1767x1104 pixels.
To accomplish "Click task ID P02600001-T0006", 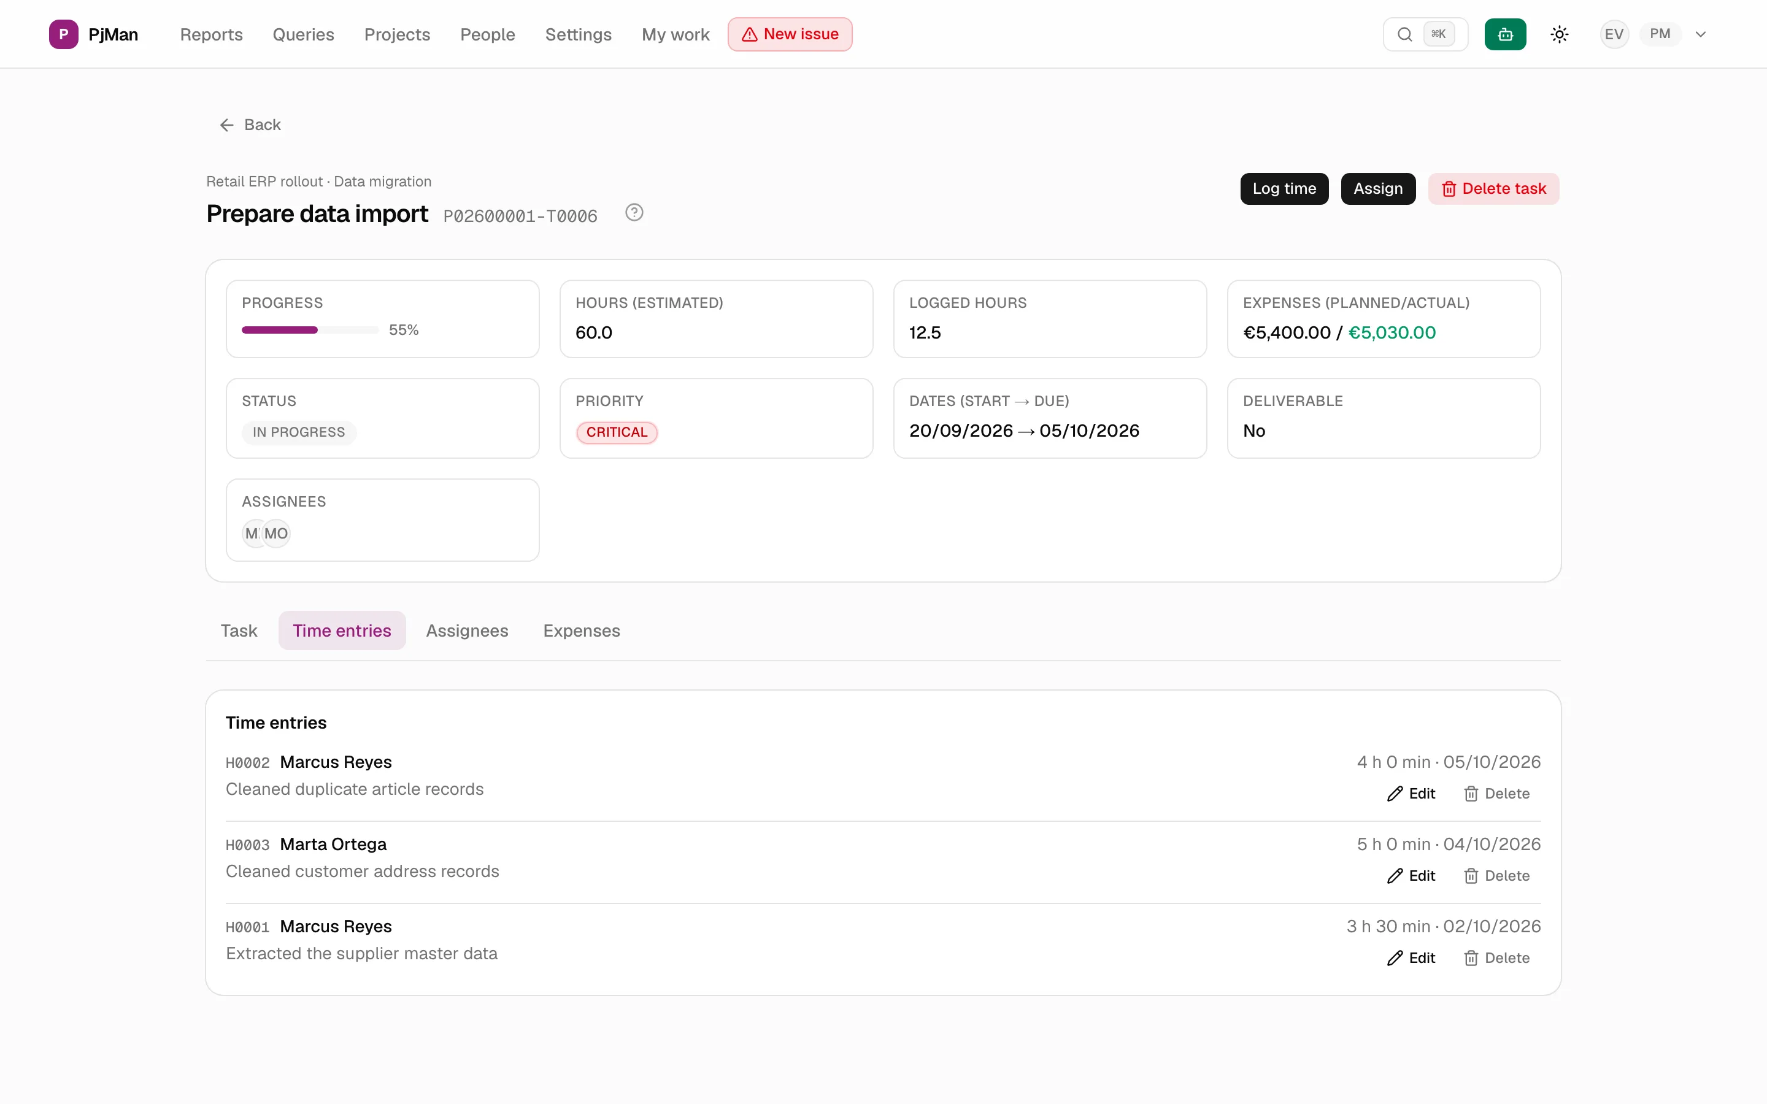I will pyautogui.click(x=520, y=216).
